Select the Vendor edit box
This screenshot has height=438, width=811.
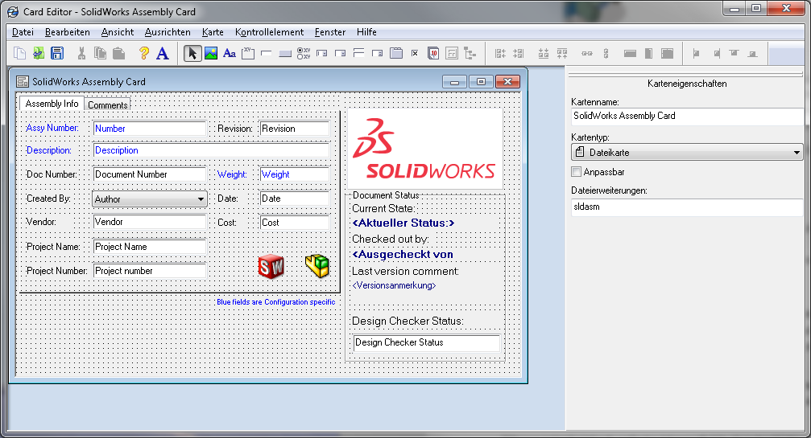click(x=150, y=222)
